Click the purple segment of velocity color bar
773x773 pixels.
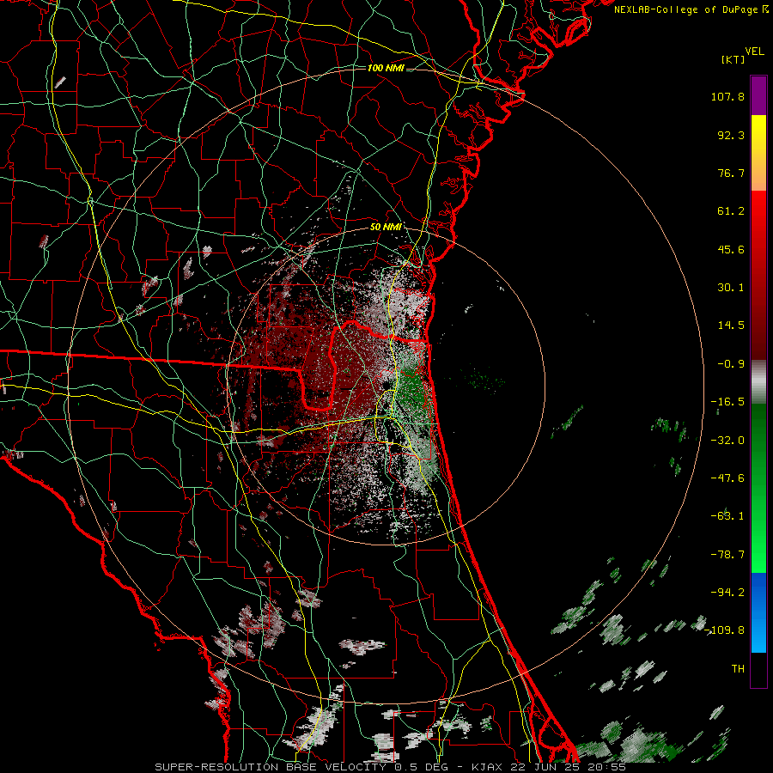[x=758, y=95]
